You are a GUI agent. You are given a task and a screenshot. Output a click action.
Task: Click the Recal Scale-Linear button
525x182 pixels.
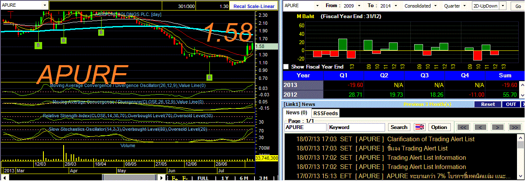coord(254,6)
